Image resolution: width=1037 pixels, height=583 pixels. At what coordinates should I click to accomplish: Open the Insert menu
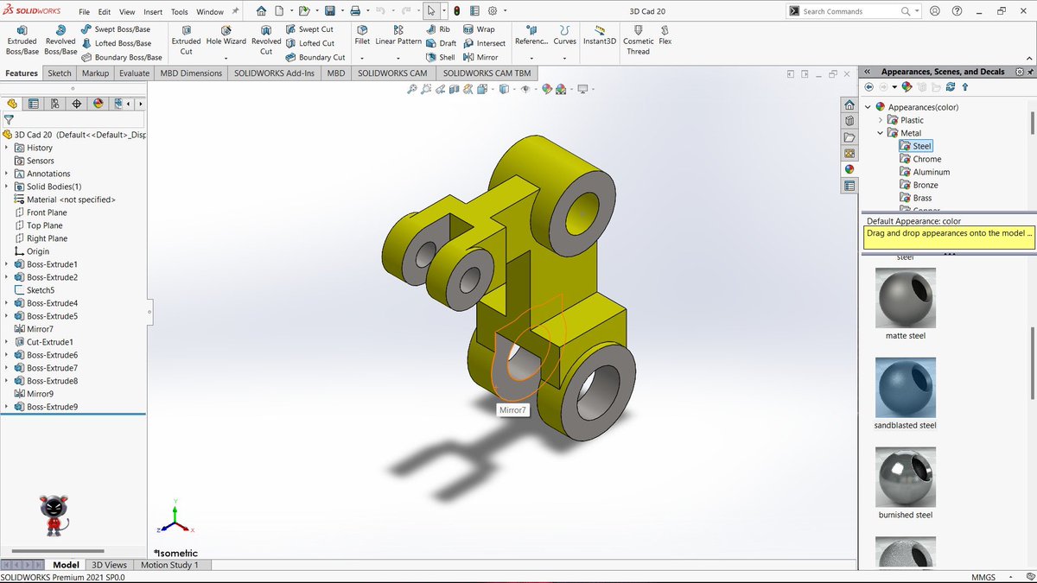(153, 11)
